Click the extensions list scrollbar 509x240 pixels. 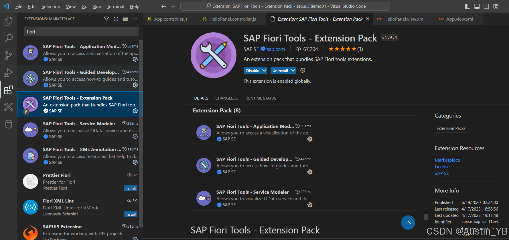141,133
